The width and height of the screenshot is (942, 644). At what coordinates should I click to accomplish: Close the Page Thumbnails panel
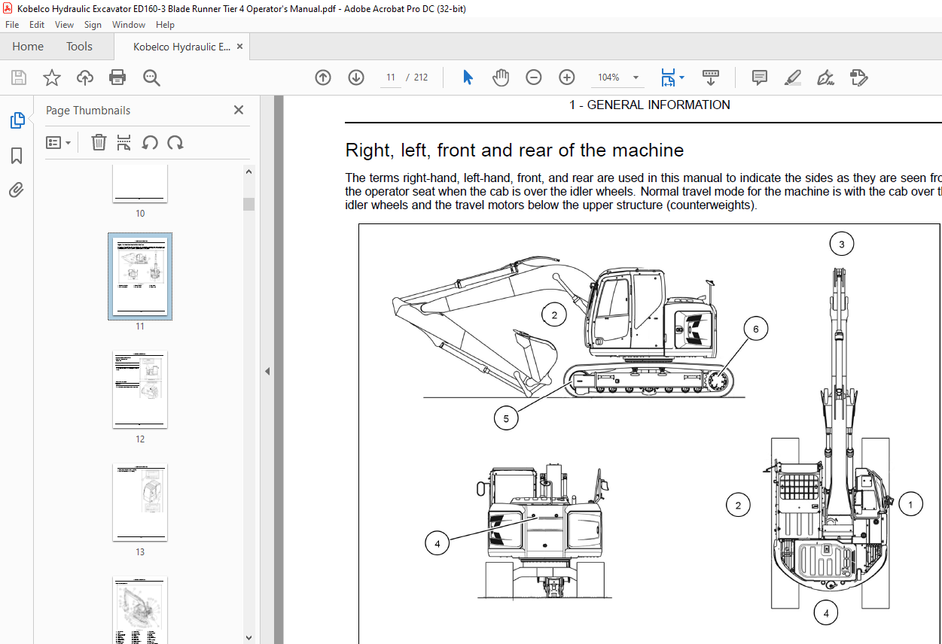tap(239, 110)
